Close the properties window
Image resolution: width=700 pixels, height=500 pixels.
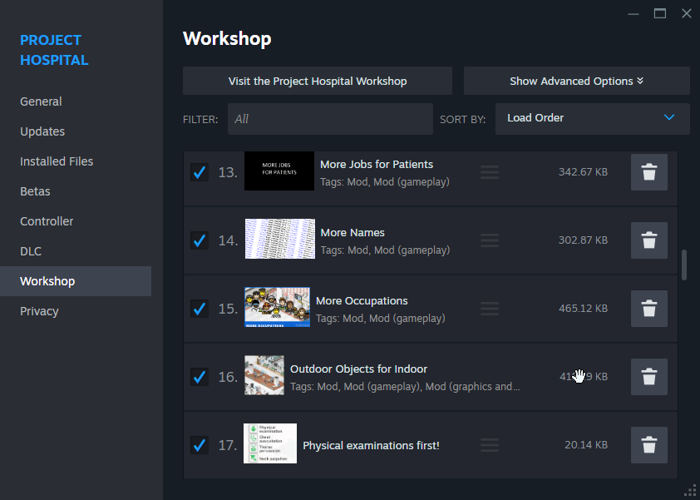pos(687,13)
